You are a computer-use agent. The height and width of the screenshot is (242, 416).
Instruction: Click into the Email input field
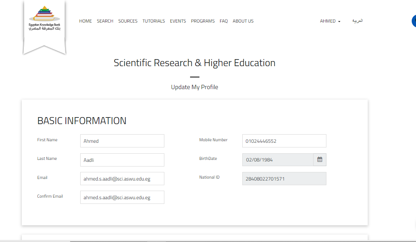(x=122, y=179)
